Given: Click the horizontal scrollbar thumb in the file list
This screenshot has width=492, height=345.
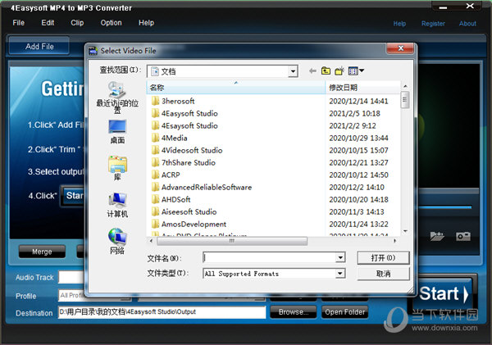Looking at the screenshot, I should (232, 241).
